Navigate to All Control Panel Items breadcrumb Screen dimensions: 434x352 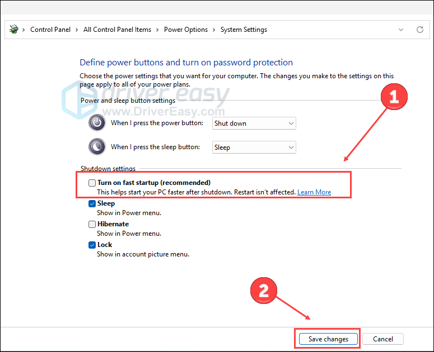tap(117, 30)
